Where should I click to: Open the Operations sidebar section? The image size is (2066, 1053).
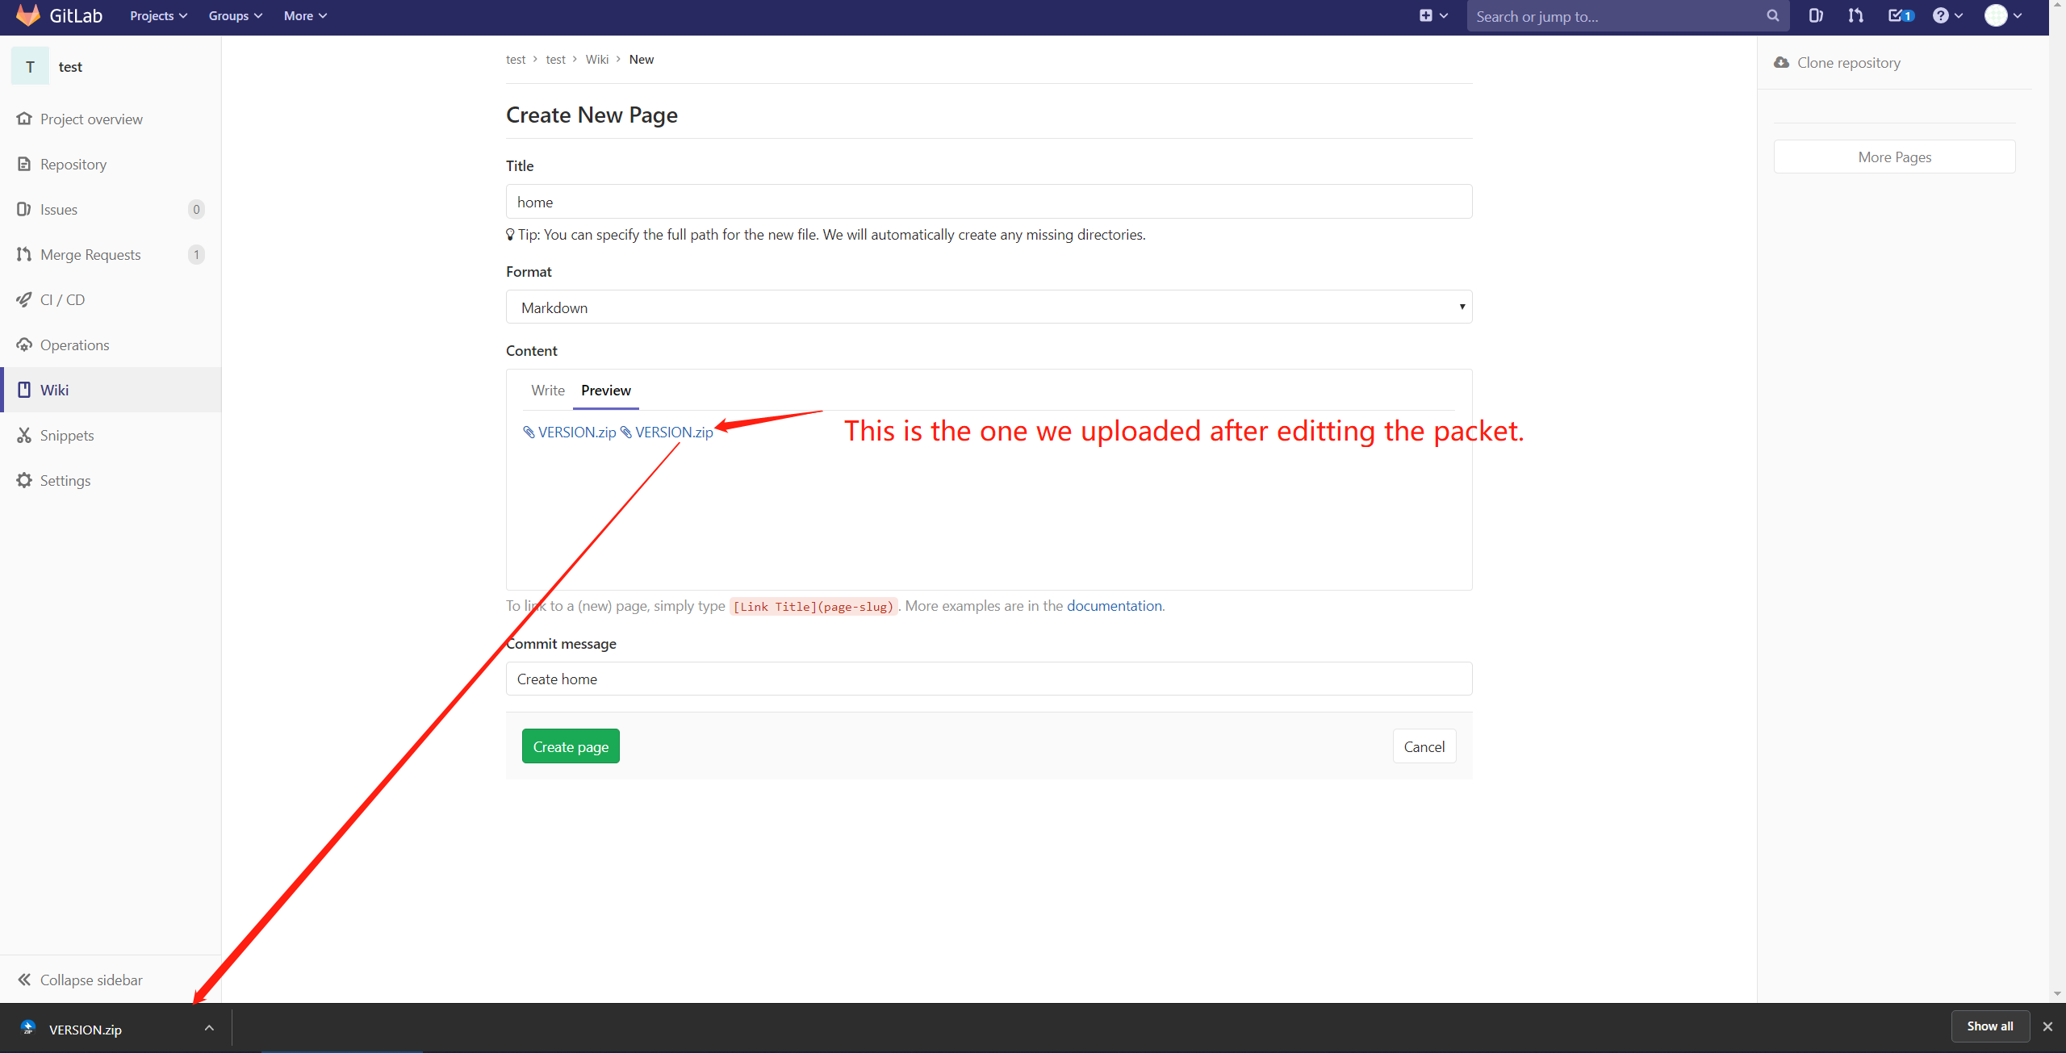pyautogui.click(x=74, y=345)
